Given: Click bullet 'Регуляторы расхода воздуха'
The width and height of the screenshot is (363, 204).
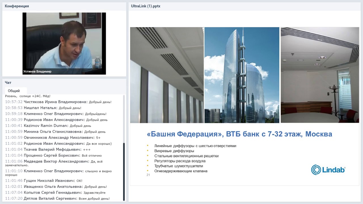Looking at the screenshot, I should [x=180, y=161].
